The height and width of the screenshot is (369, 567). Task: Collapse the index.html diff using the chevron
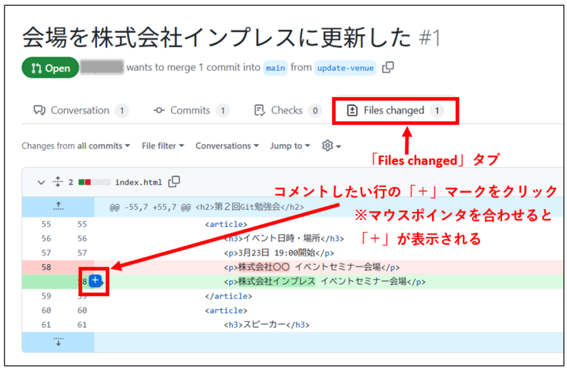point(41,182)
